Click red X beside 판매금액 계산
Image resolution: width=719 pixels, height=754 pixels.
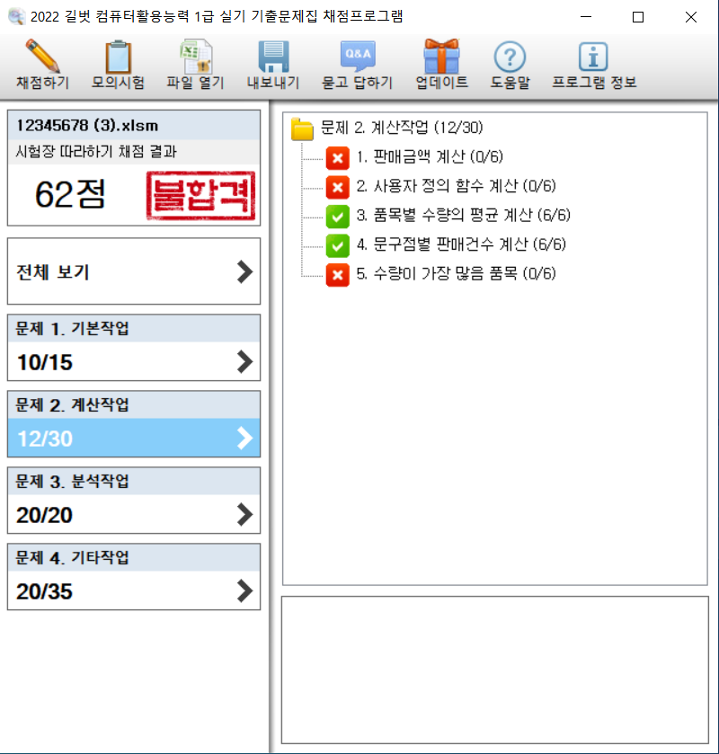point(337,159)
